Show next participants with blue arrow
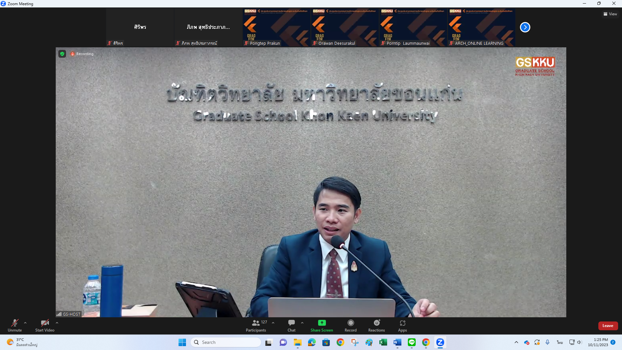This screenshot has height=350, width=622. point(525,27)
